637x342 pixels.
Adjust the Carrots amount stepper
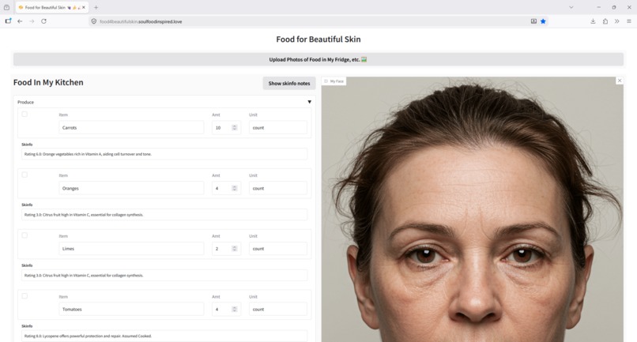235,127
